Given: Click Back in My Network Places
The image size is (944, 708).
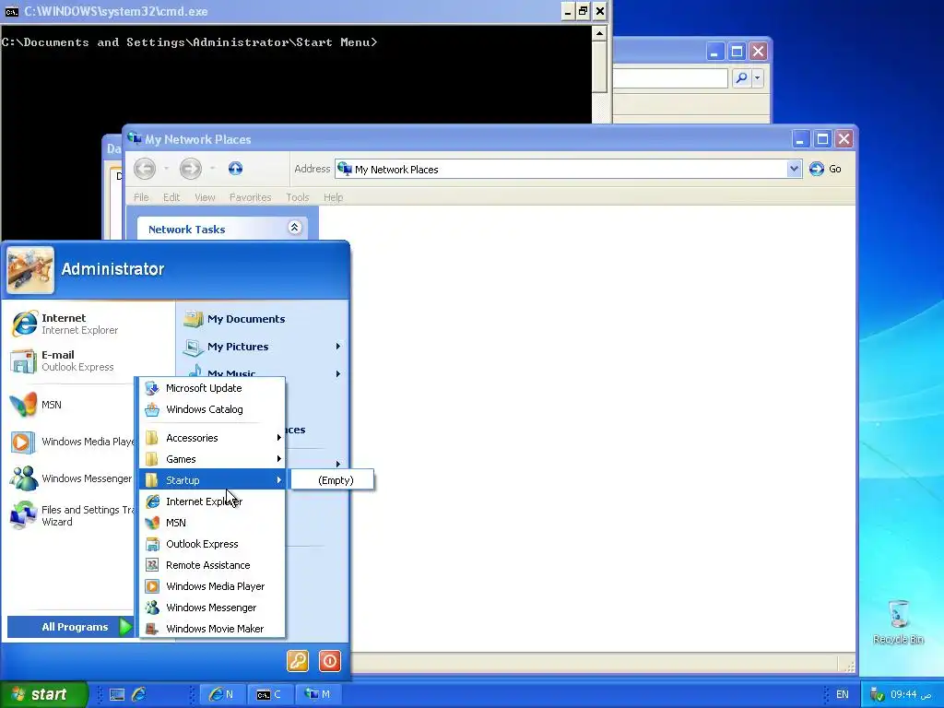Looking at the screenshot, I should tap(145, 169).
